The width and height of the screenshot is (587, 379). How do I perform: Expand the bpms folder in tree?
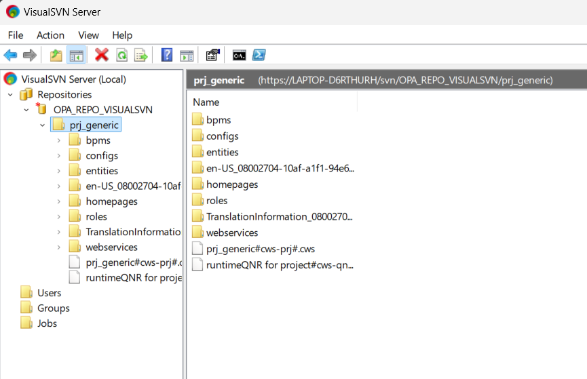click(59, 140)
